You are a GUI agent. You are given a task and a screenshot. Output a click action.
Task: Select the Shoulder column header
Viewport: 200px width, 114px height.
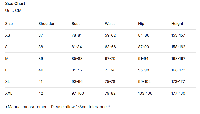(46, 24)
